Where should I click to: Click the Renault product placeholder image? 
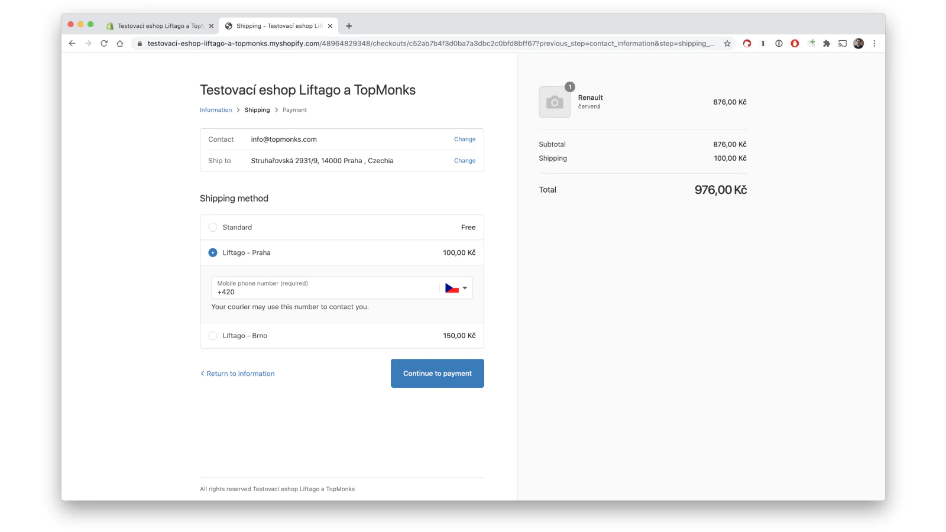[555, 102]
